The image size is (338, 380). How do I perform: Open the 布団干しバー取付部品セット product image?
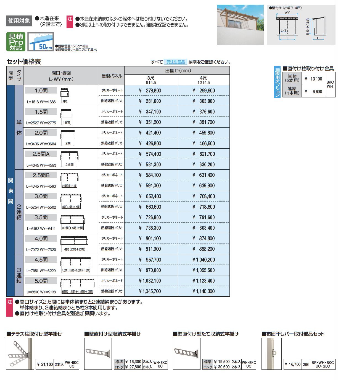271,354
